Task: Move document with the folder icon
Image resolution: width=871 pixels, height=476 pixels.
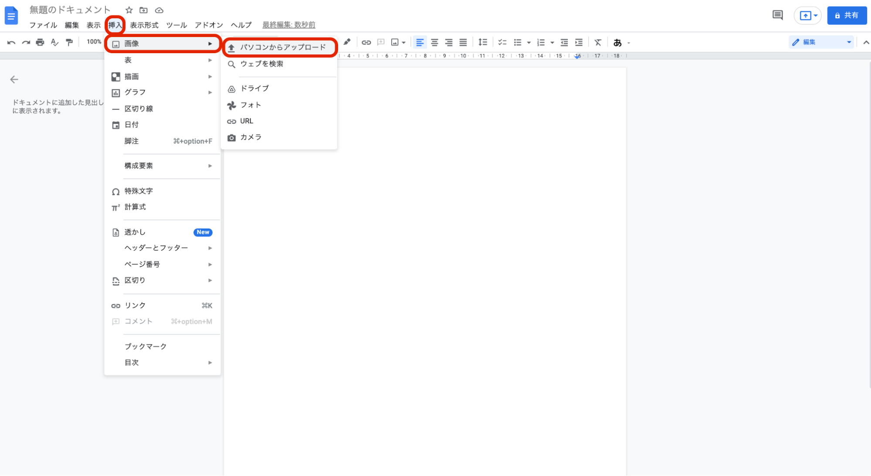Action: point(143,10)
